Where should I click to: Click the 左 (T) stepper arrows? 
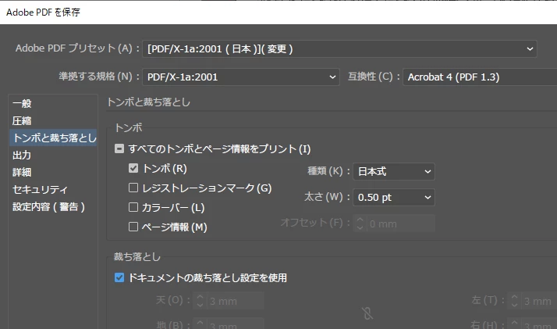point(514,301)
